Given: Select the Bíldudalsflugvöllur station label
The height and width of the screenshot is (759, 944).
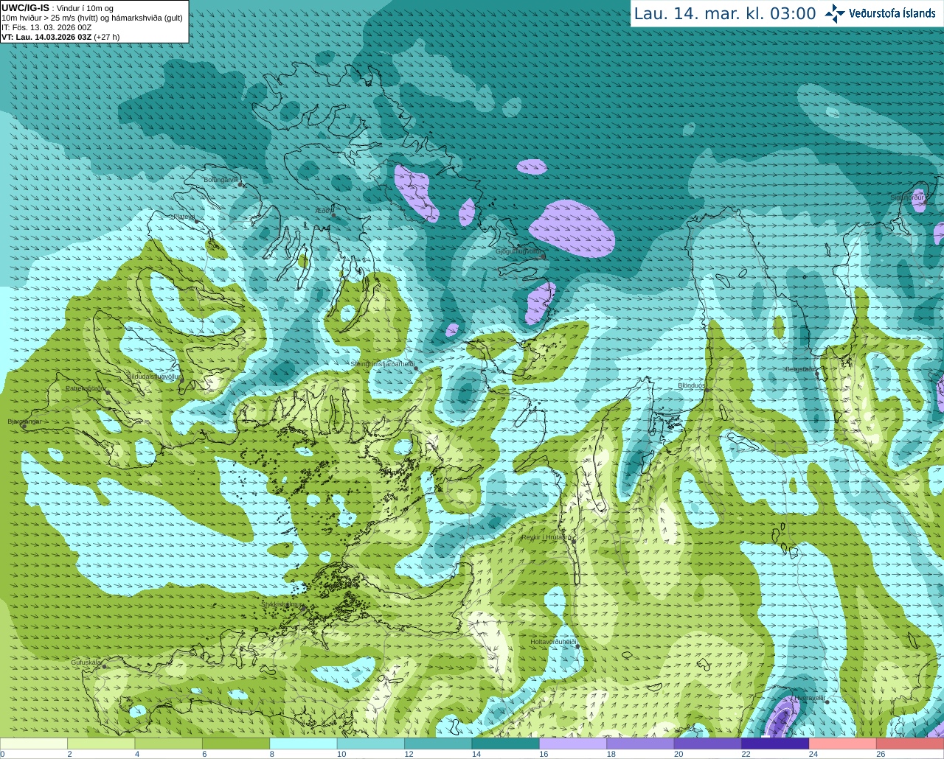Looking at the screenshot, I should pos(153,376).
